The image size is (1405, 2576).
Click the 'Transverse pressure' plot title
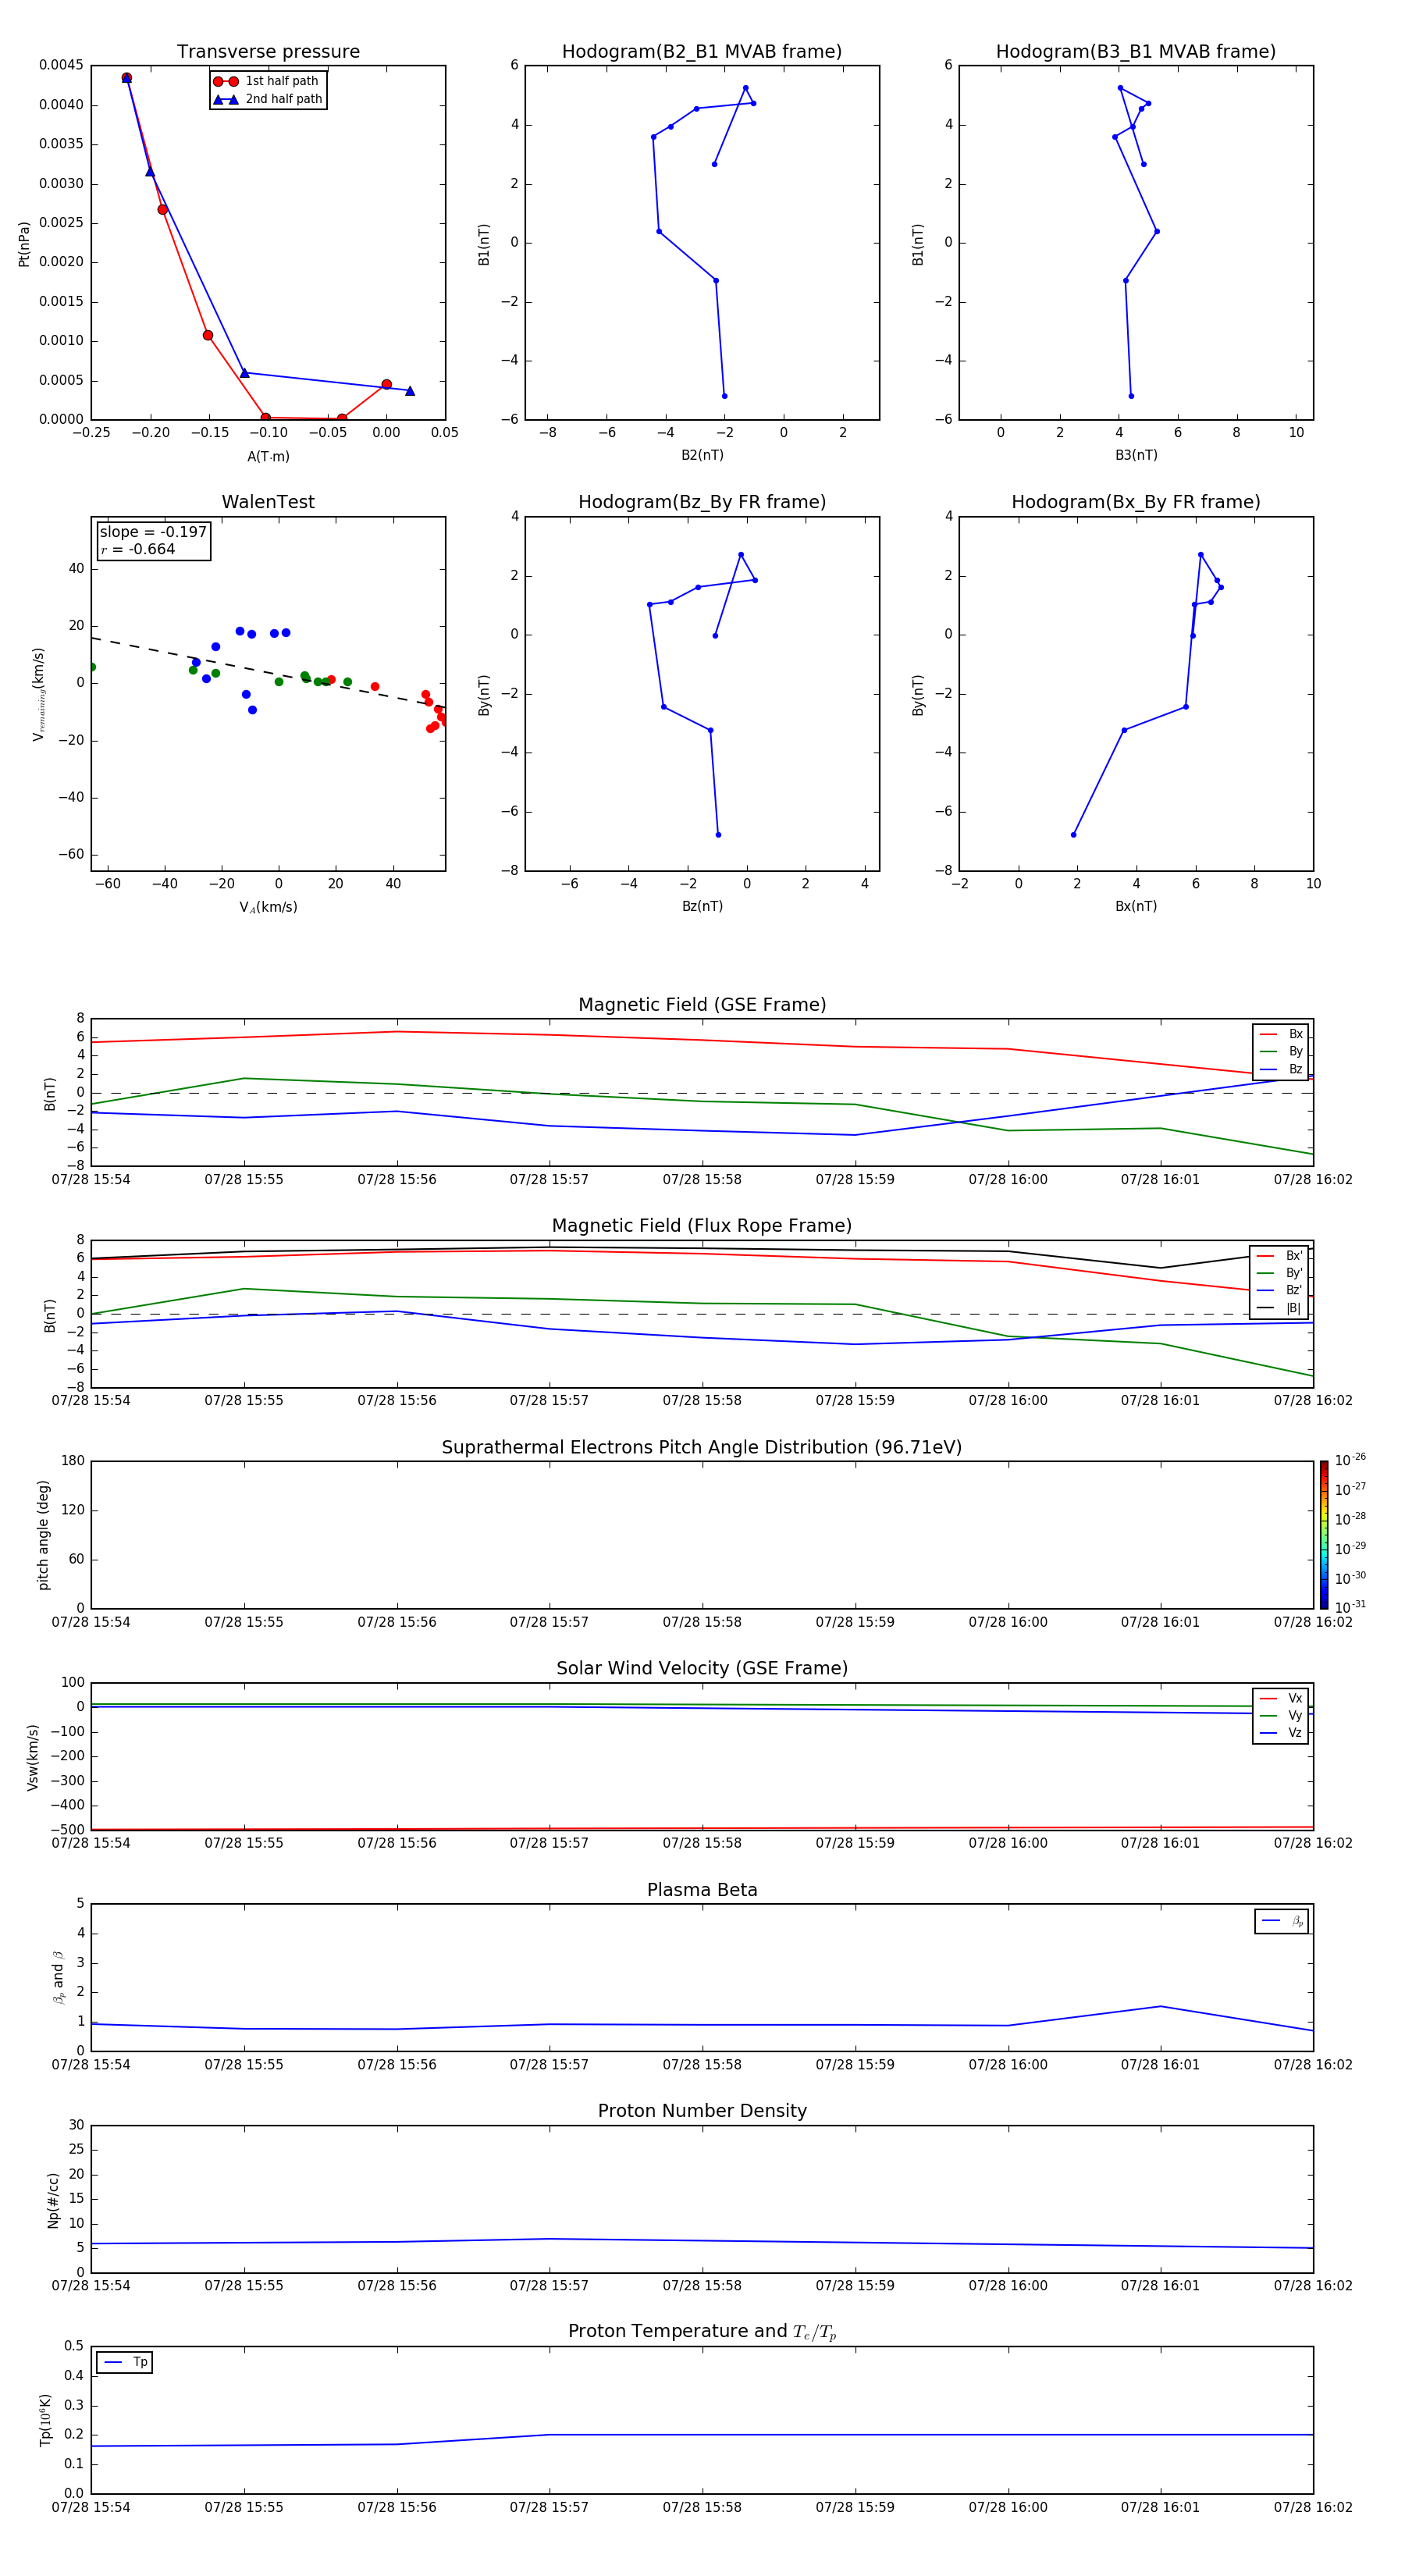pyautogui.click(x=268, y=51)
